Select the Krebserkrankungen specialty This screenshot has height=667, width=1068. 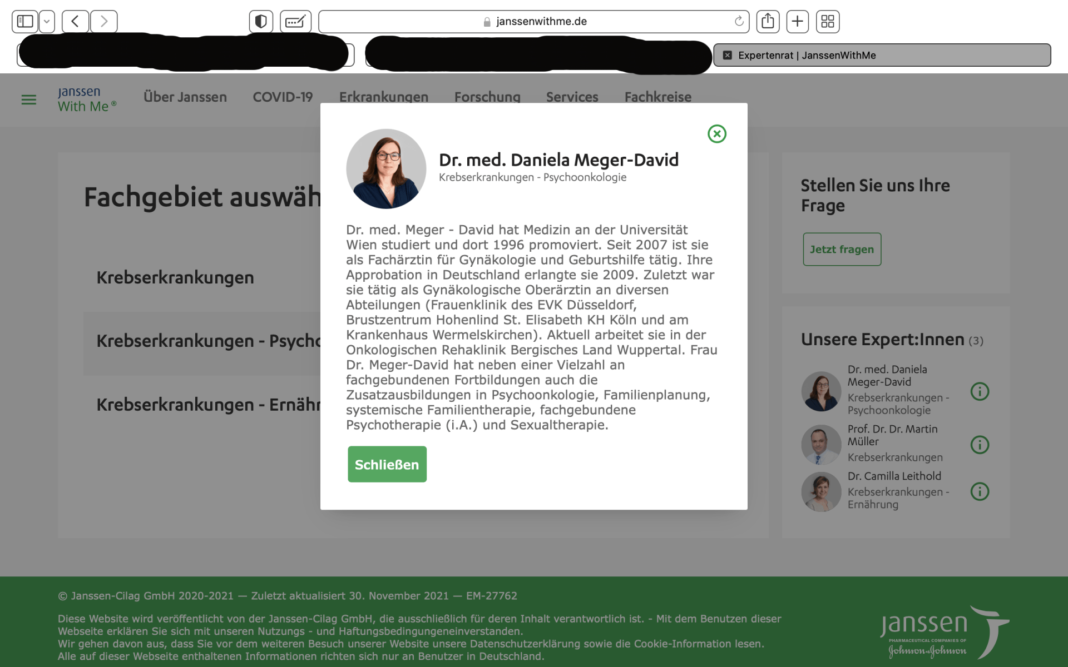175,277
